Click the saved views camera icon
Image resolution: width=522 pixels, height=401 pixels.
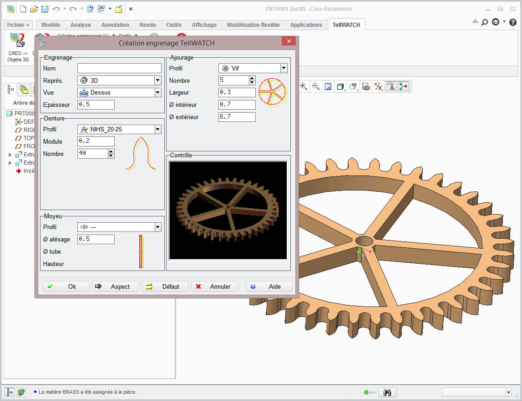click(365, 86)
